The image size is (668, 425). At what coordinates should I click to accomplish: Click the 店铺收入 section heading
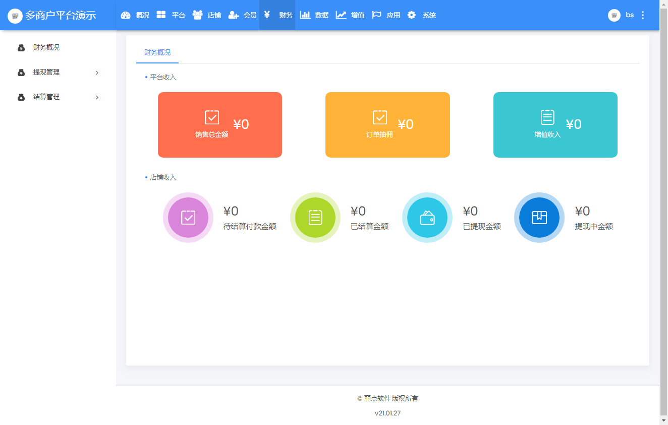click(x=163, y=177)
